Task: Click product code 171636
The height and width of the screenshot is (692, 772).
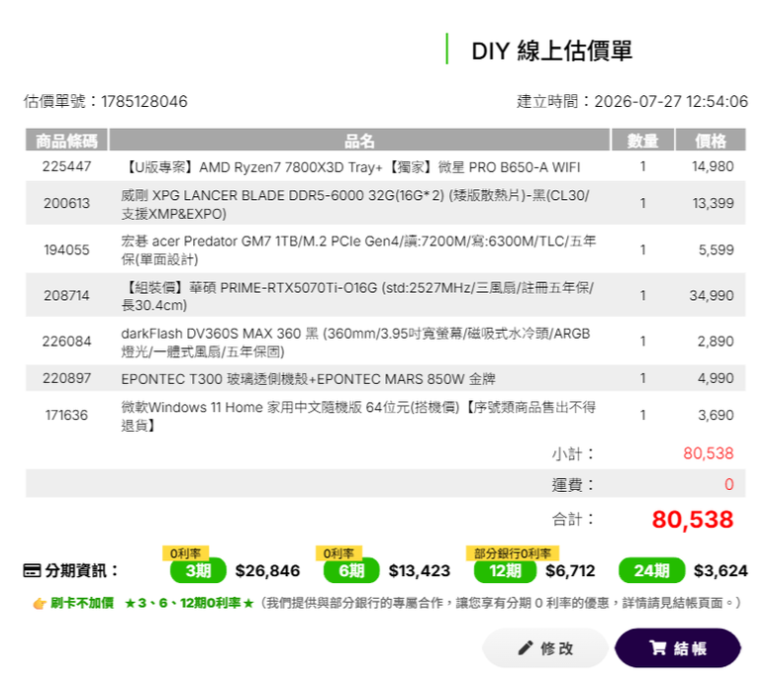Action: [66, 415]
